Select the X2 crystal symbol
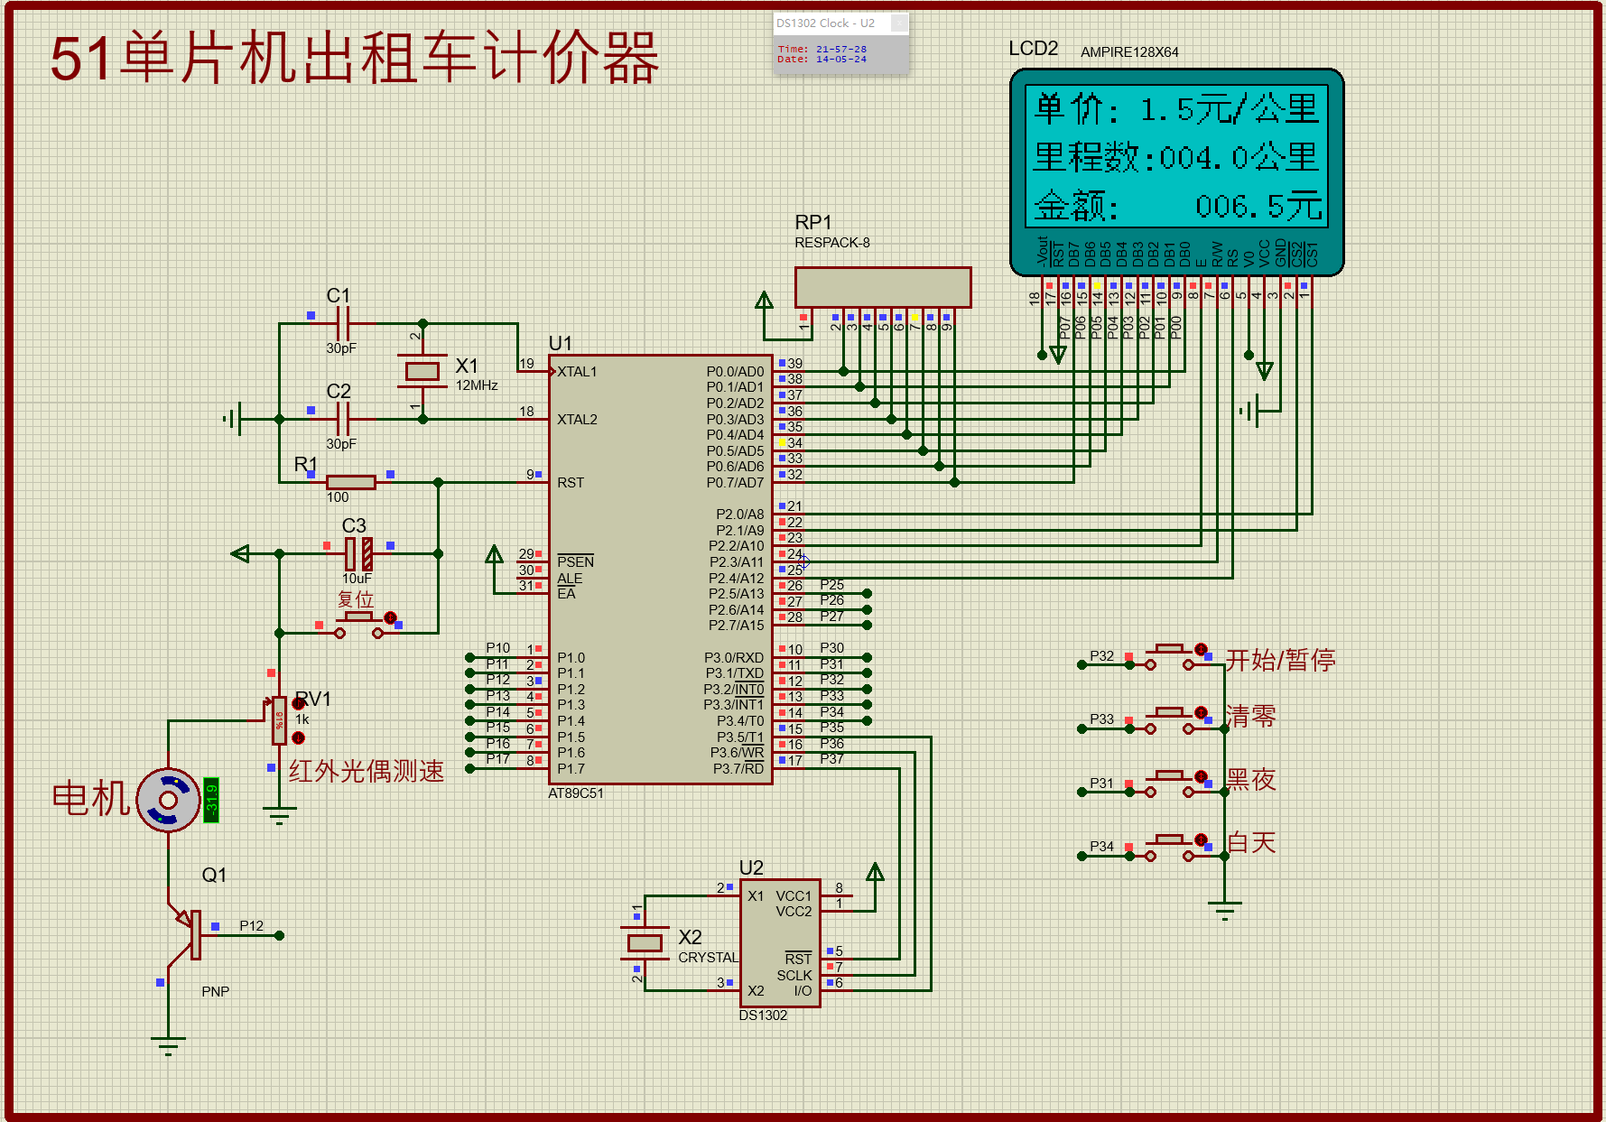The width and height of the screenshot is (1606, 1122). click(645, 942)
